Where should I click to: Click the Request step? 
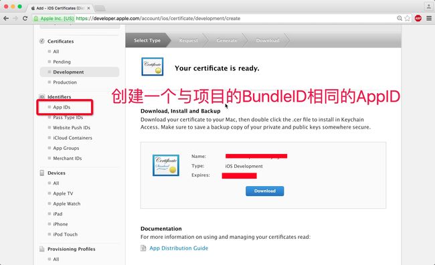(x=189, y=40)
